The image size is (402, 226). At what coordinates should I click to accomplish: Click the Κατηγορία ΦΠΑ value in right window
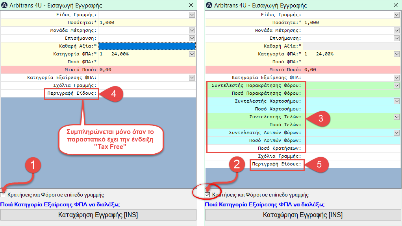click(x=319, y=54)
